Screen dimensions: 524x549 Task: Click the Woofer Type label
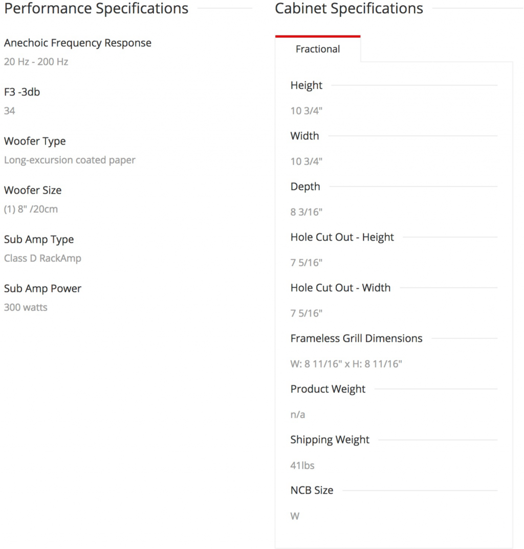35,141
